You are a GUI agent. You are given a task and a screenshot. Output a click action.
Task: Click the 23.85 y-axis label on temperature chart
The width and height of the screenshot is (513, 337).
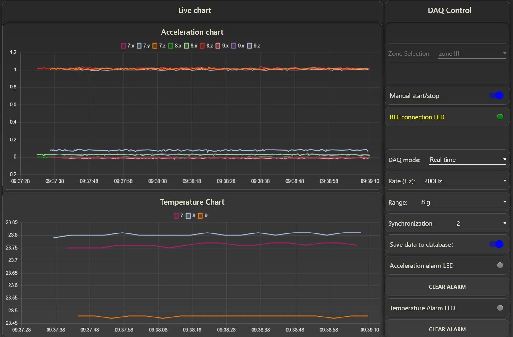12,222
